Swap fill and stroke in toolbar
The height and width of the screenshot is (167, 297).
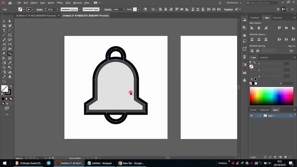(11, 86)
